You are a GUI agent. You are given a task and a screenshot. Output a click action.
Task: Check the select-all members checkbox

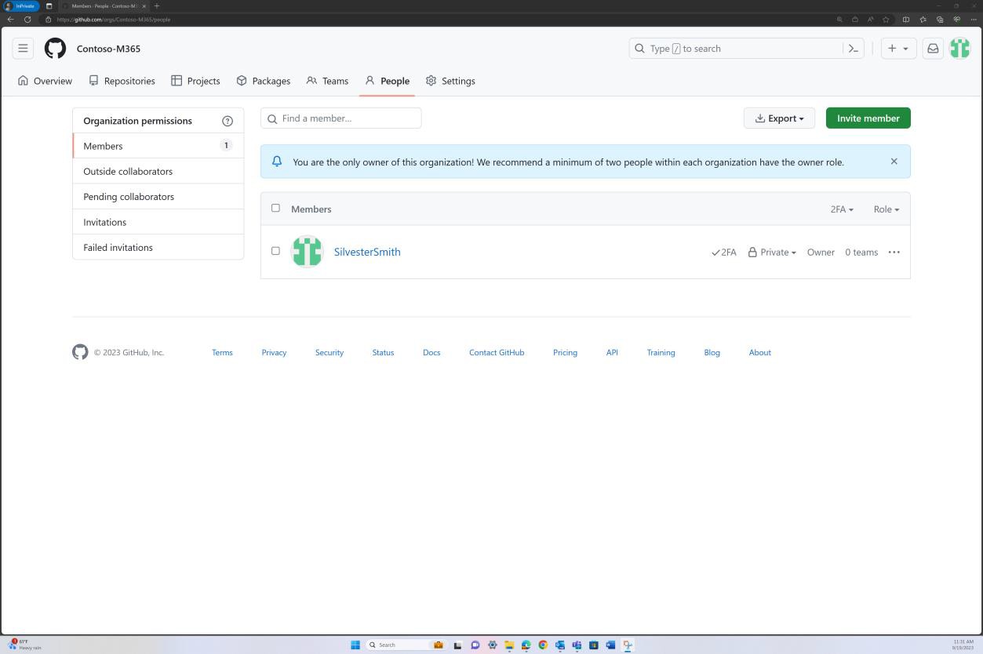tap(275, 208)
